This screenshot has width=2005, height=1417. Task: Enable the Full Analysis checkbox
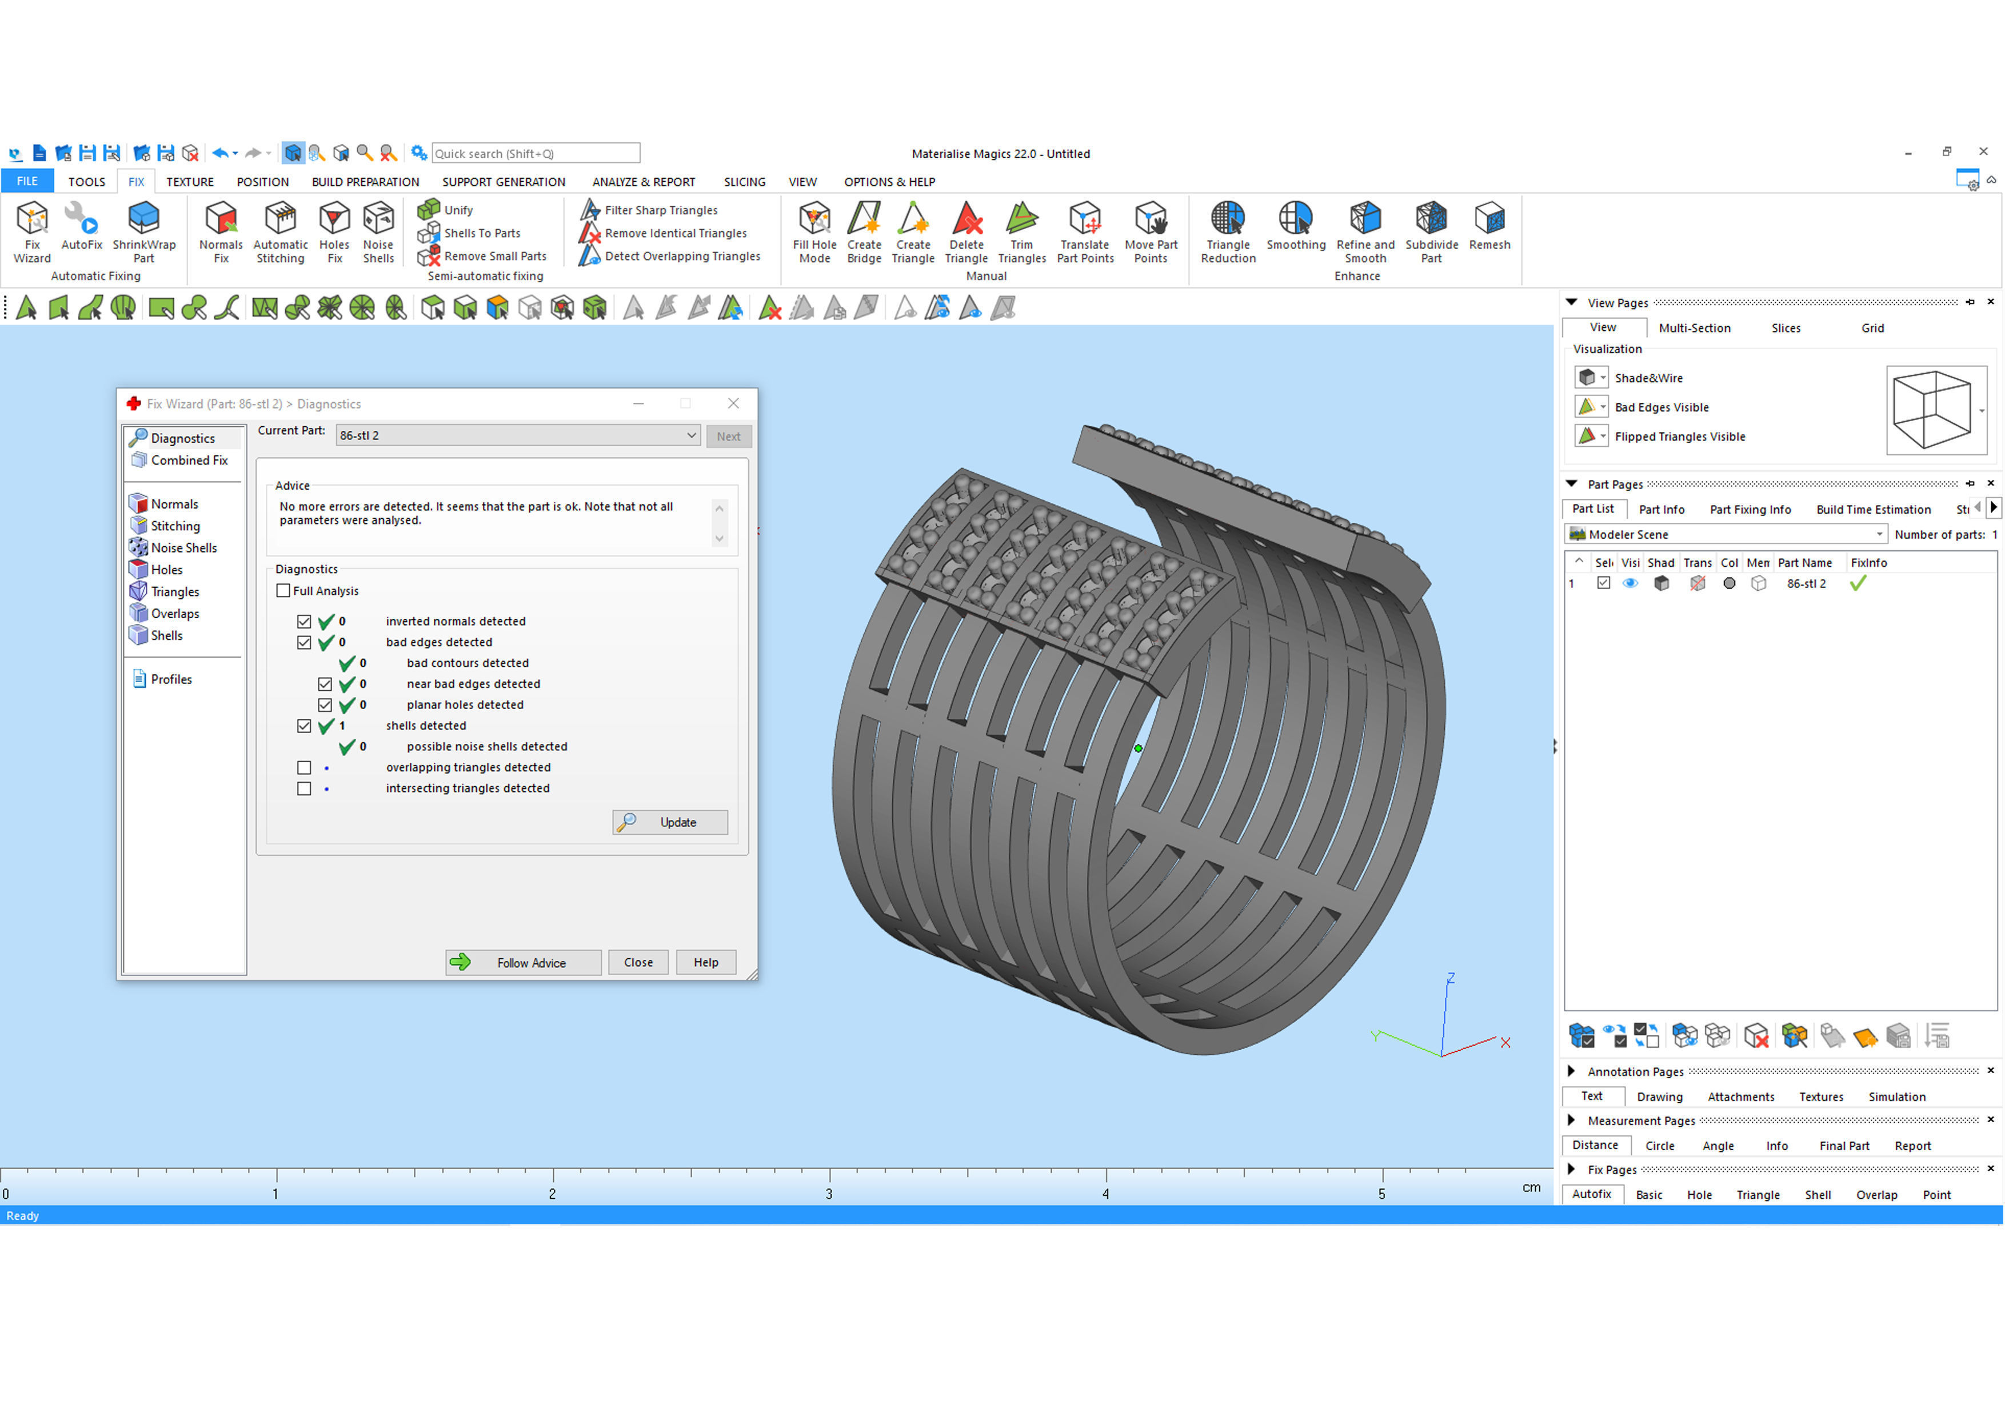283,591
